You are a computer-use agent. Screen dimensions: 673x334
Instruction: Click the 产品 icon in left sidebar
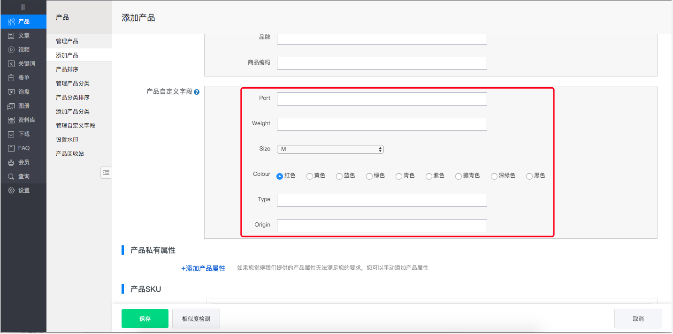tap(11, 22)
